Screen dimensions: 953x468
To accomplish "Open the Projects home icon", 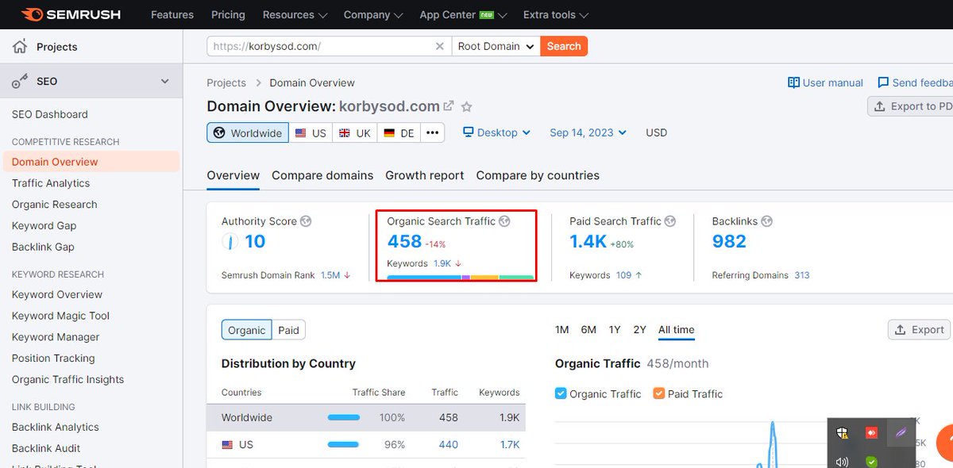I will coord(20,47).
